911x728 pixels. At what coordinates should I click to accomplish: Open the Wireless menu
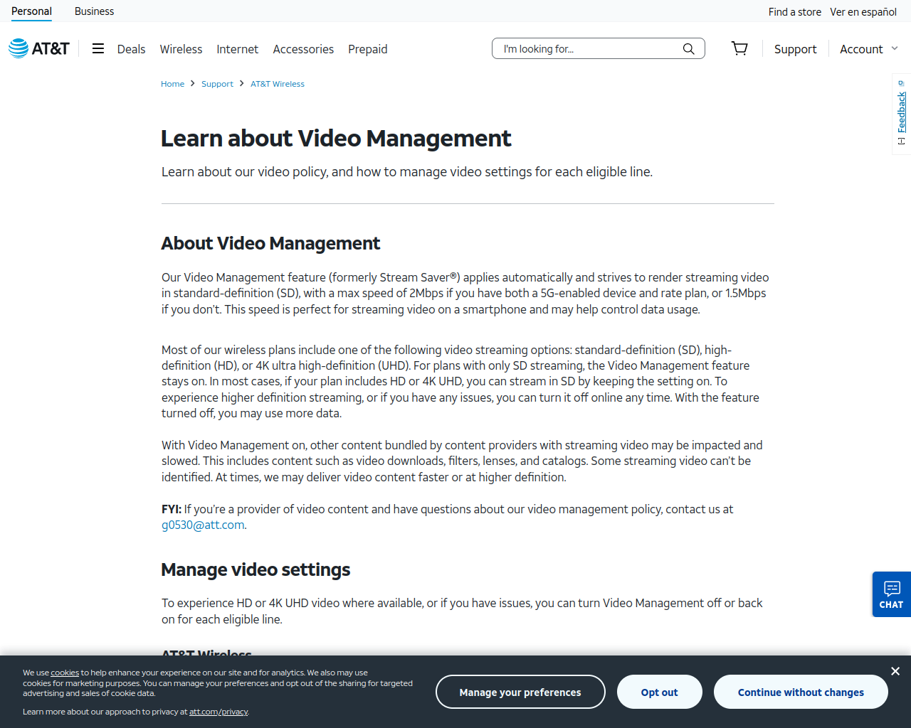[x=181, y=49]
